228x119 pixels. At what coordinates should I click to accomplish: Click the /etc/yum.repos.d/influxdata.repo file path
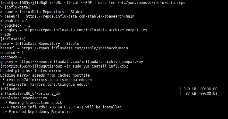click(151, 3)
